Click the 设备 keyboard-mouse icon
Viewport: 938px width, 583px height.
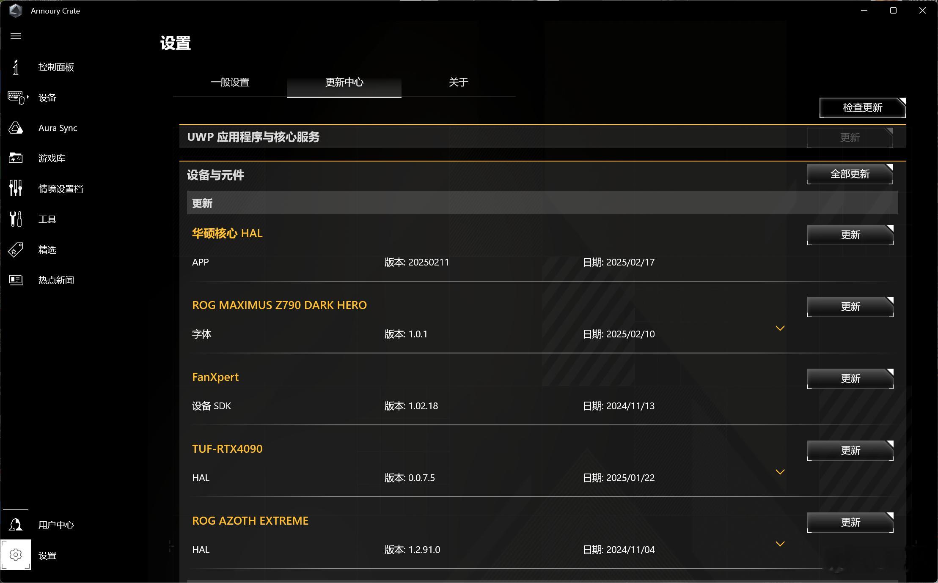[x=17, y=98]
